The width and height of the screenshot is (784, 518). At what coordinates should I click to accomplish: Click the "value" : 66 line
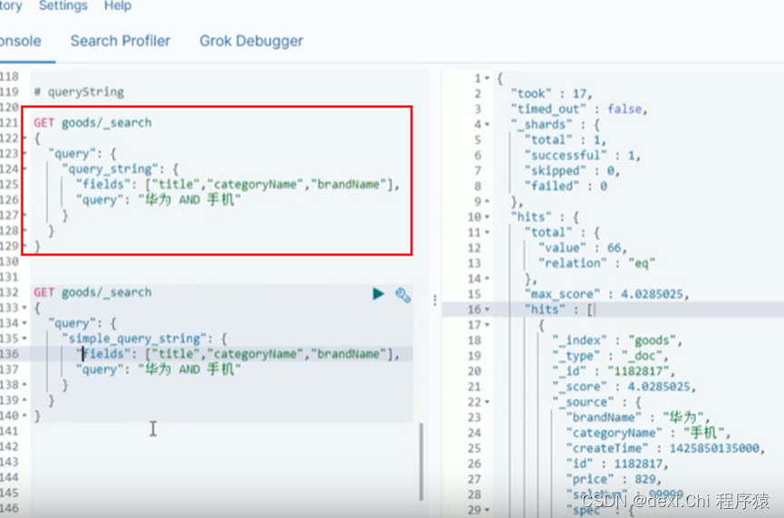click(x=583, y=248)
